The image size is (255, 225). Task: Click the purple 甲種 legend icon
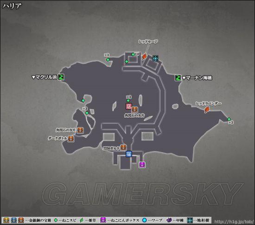[x=169, y=220]
